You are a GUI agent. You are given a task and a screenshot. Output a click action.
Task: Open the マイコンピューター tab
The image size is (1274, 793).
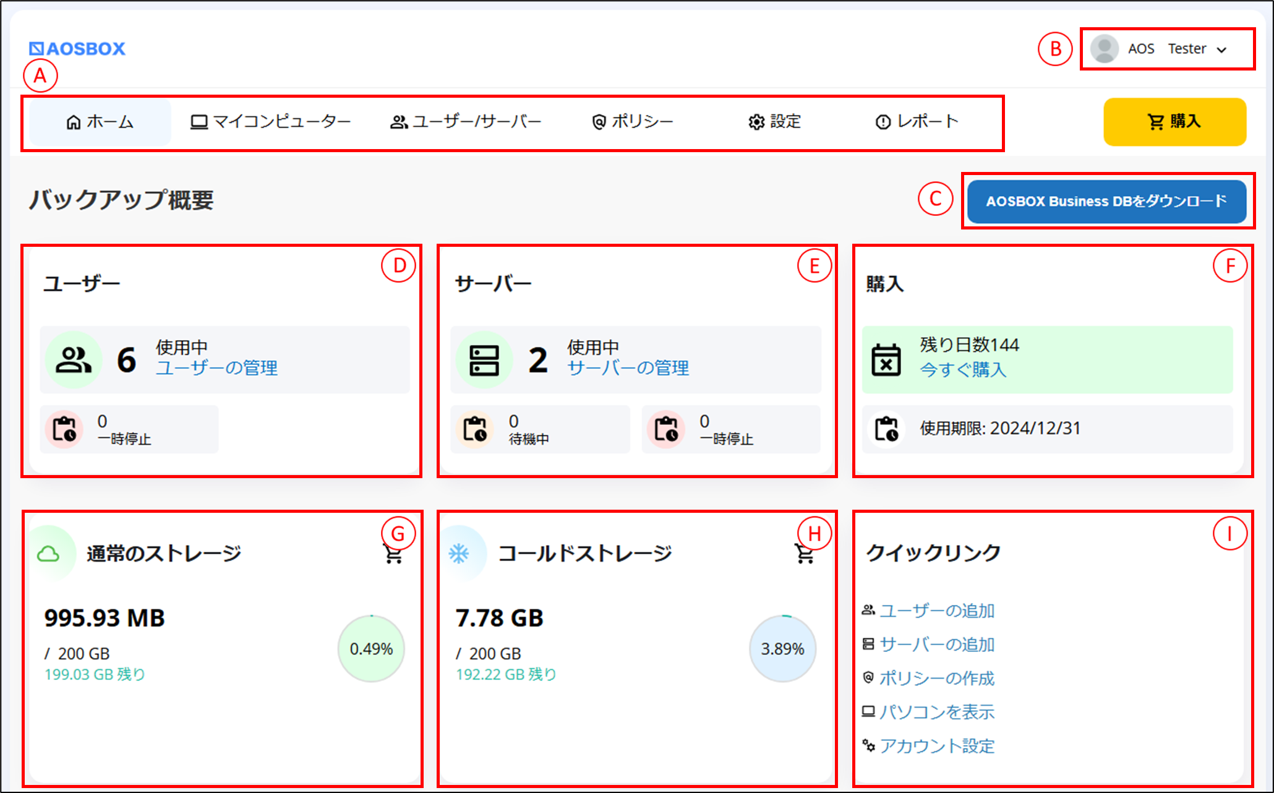point(270,122)
